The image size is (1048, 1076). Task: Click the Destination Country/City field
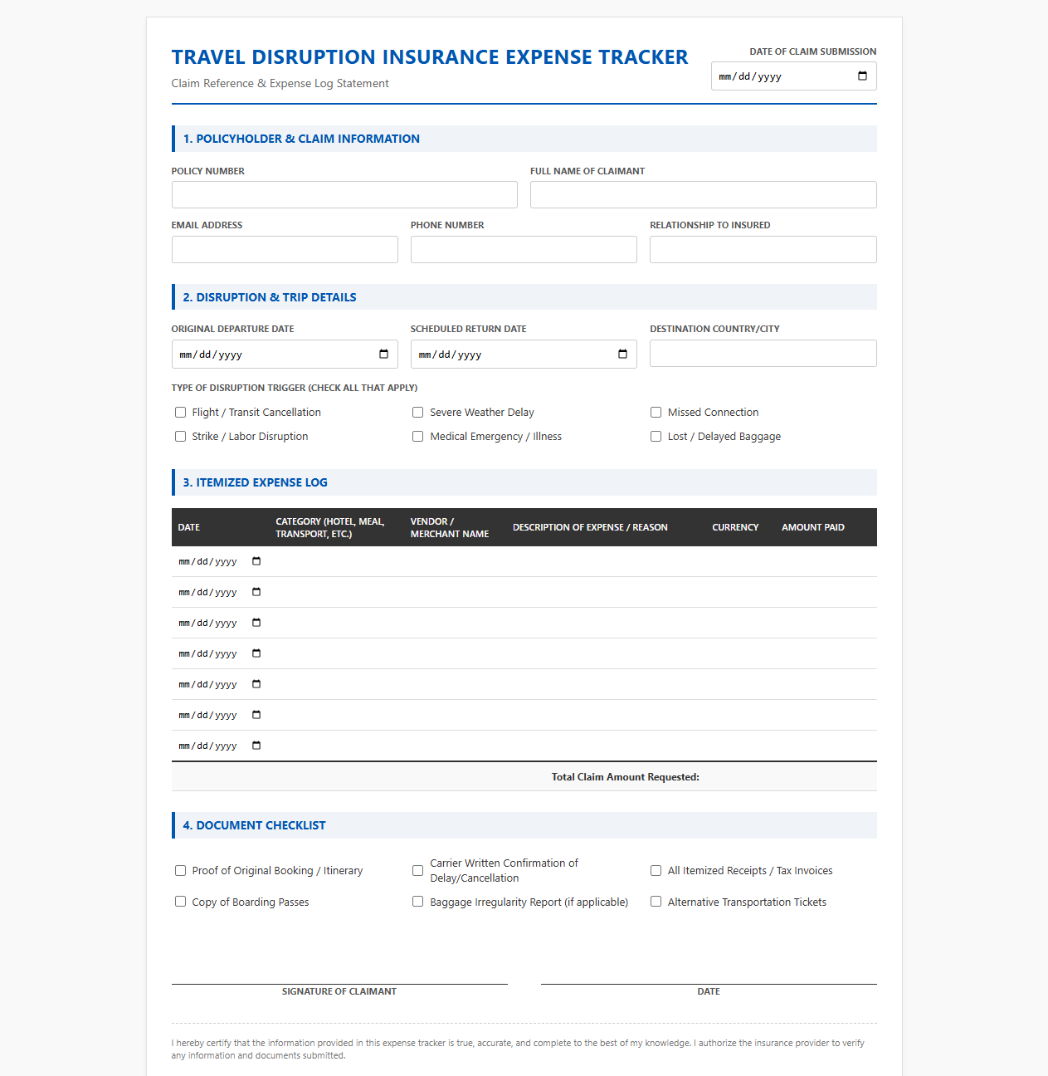click(763, 354)
